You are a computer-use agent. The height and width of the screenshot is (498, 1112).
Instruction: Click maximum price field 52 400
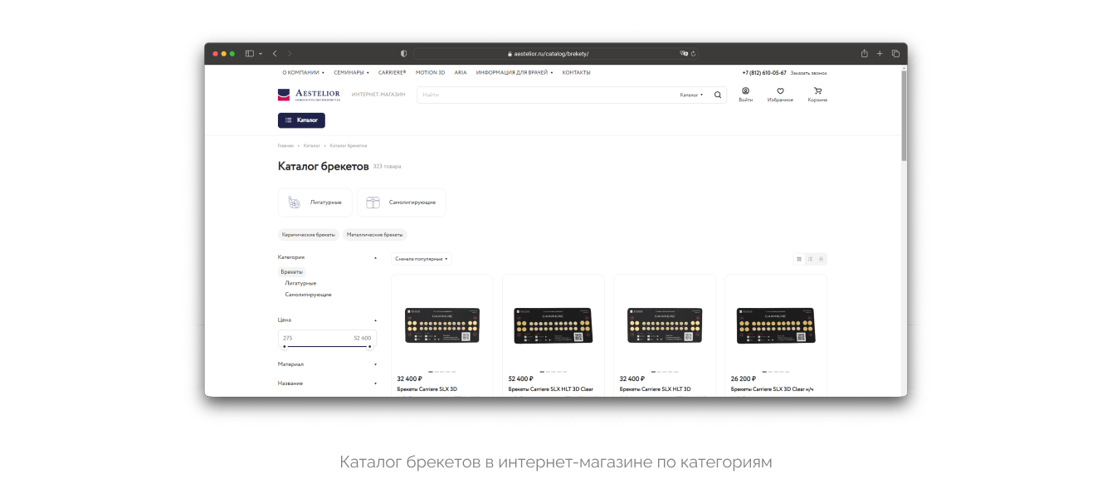pos(362,338)
